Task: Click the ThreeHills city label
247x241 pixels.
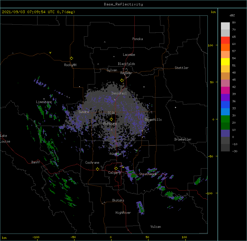Action: click(x=153, y=120)
